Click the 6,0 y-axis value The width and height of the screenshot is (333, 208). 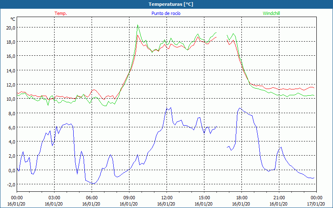pyautogui.click(x=12, y=128)
